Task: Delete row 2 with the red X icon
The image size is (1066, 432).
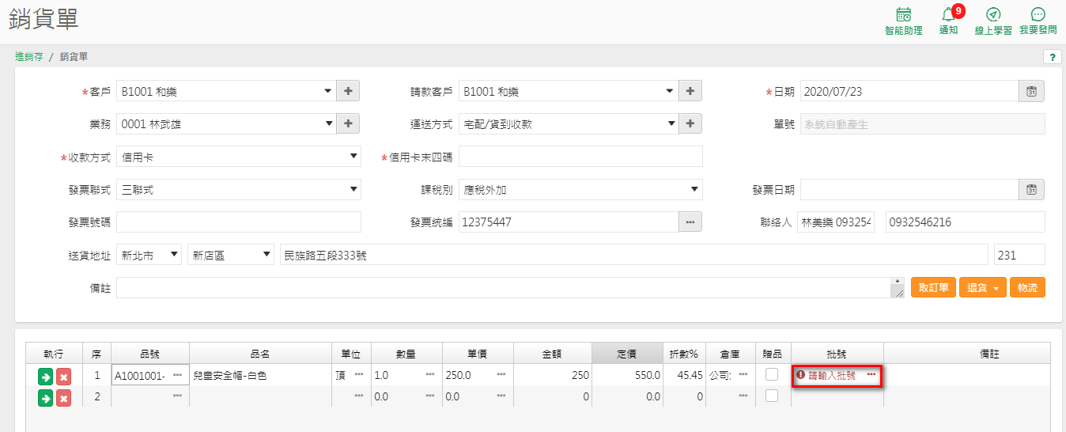Action: point(63,397)
